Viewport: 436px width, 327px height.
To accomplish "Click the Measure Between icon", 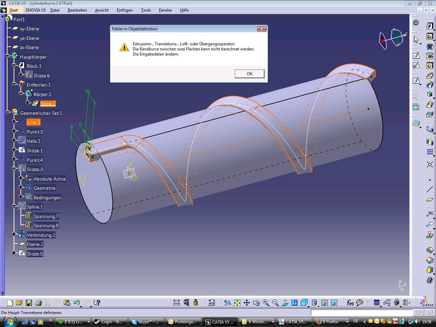I will tap(176, 302).
